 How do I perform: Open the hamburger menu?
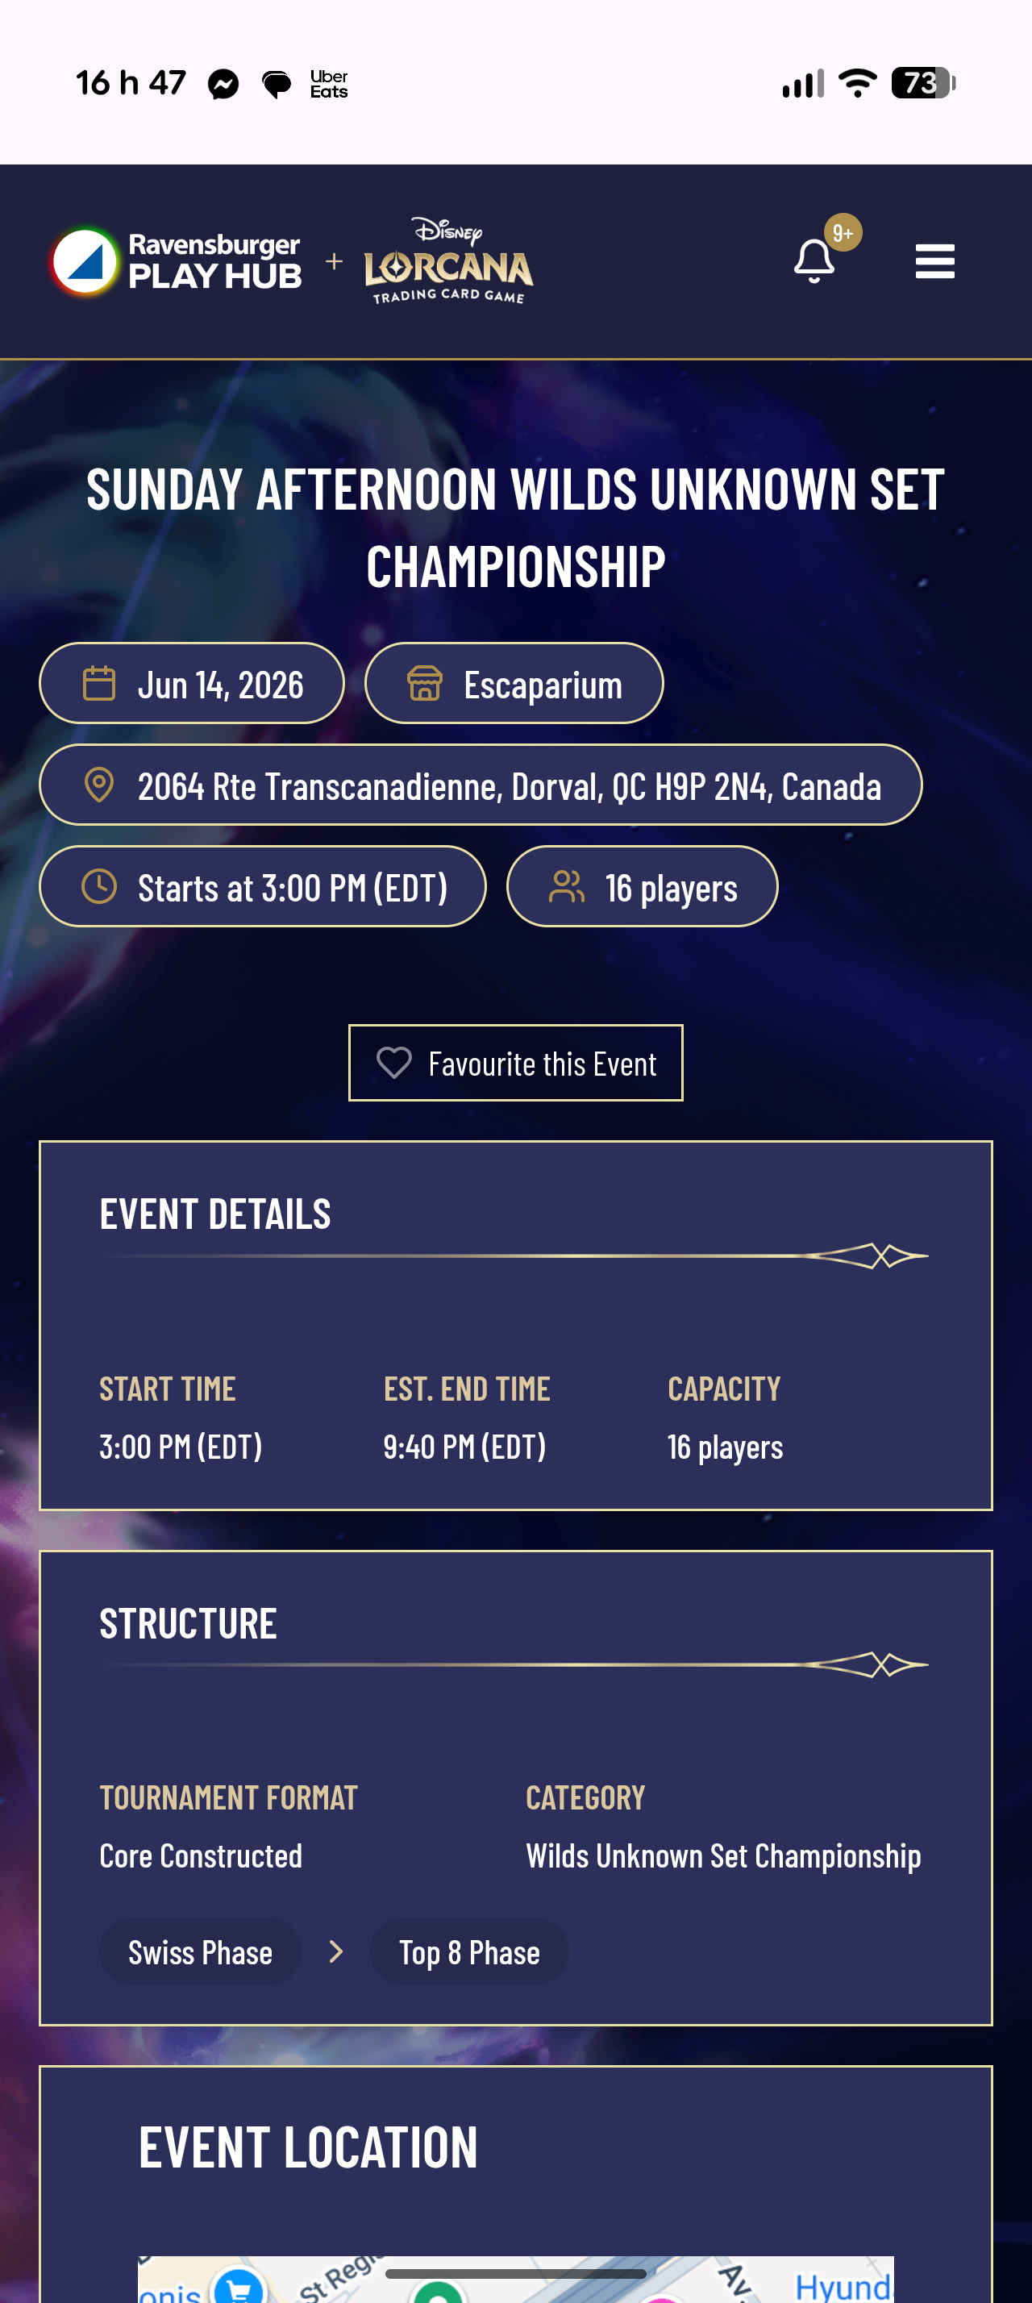coord(934,261)
